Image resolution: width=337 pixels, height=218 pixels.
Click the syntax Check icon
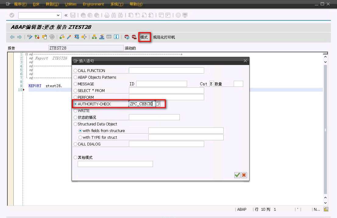62,37
